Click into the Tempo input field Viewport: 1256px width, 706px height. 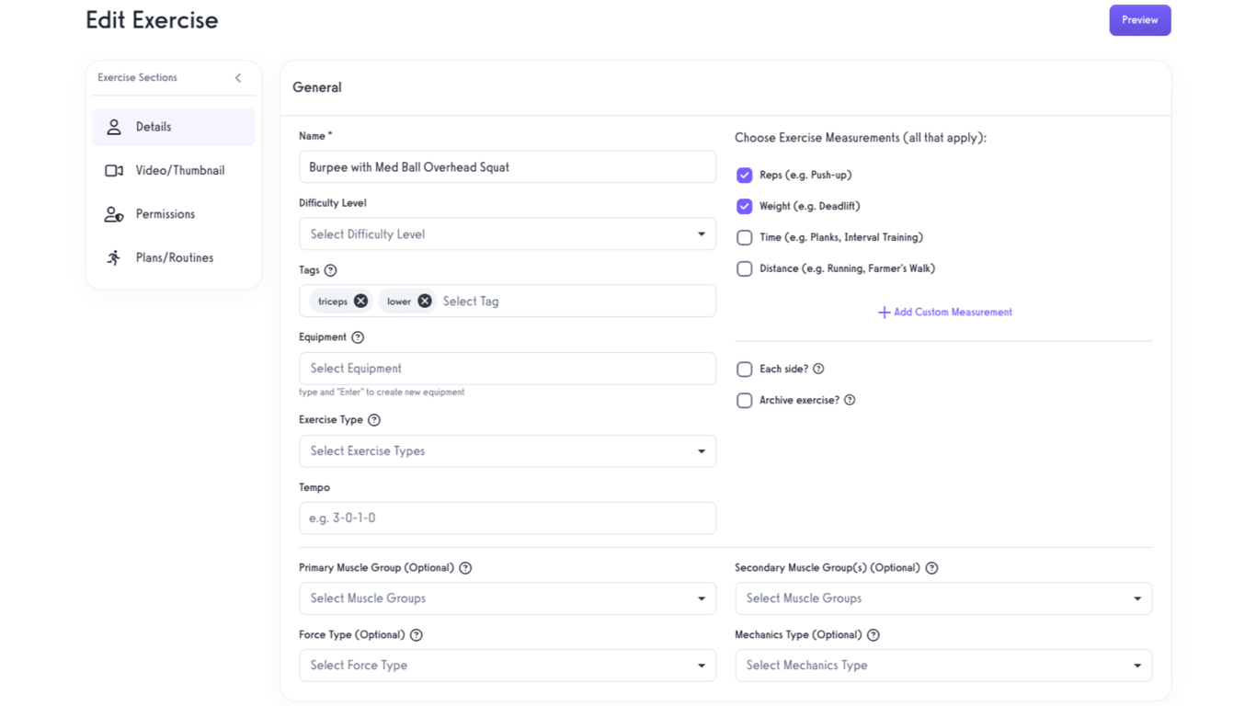coord(508,518)
